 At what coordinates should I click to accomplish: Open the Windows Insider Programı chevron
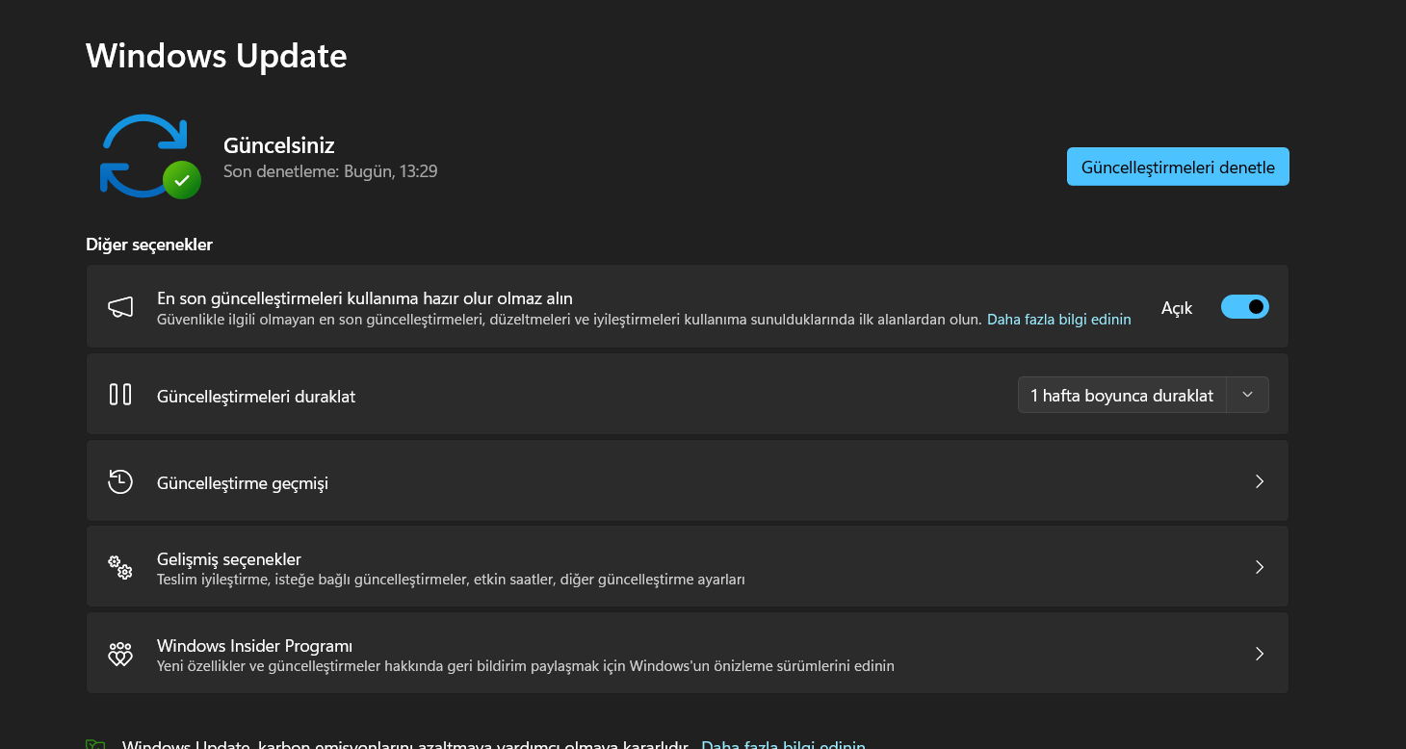tap(1259, 654)
